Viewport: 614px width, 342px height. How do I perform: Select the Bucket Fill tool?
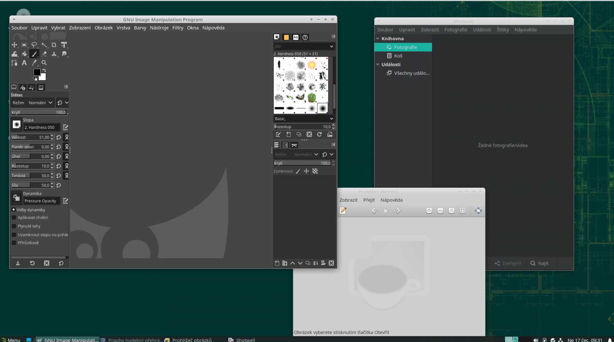[24, 54]
